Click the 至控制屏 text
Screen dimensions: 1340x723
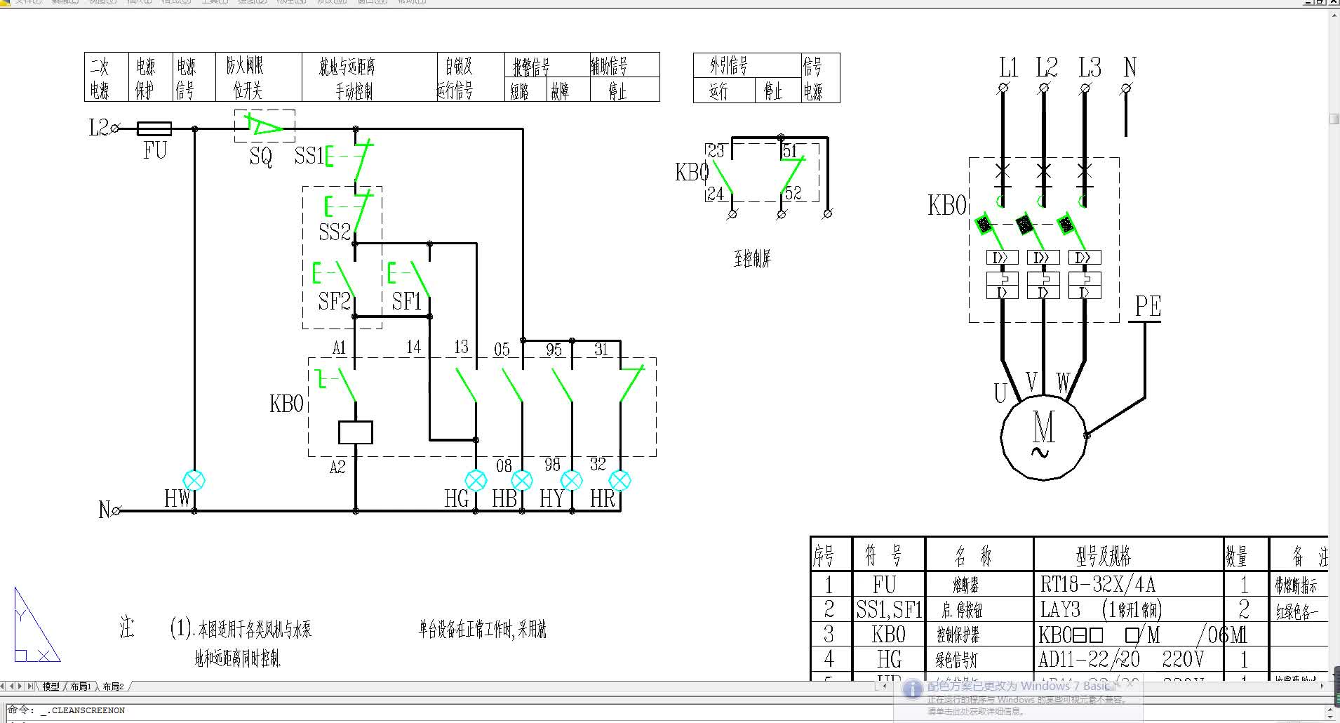point(752,259)
